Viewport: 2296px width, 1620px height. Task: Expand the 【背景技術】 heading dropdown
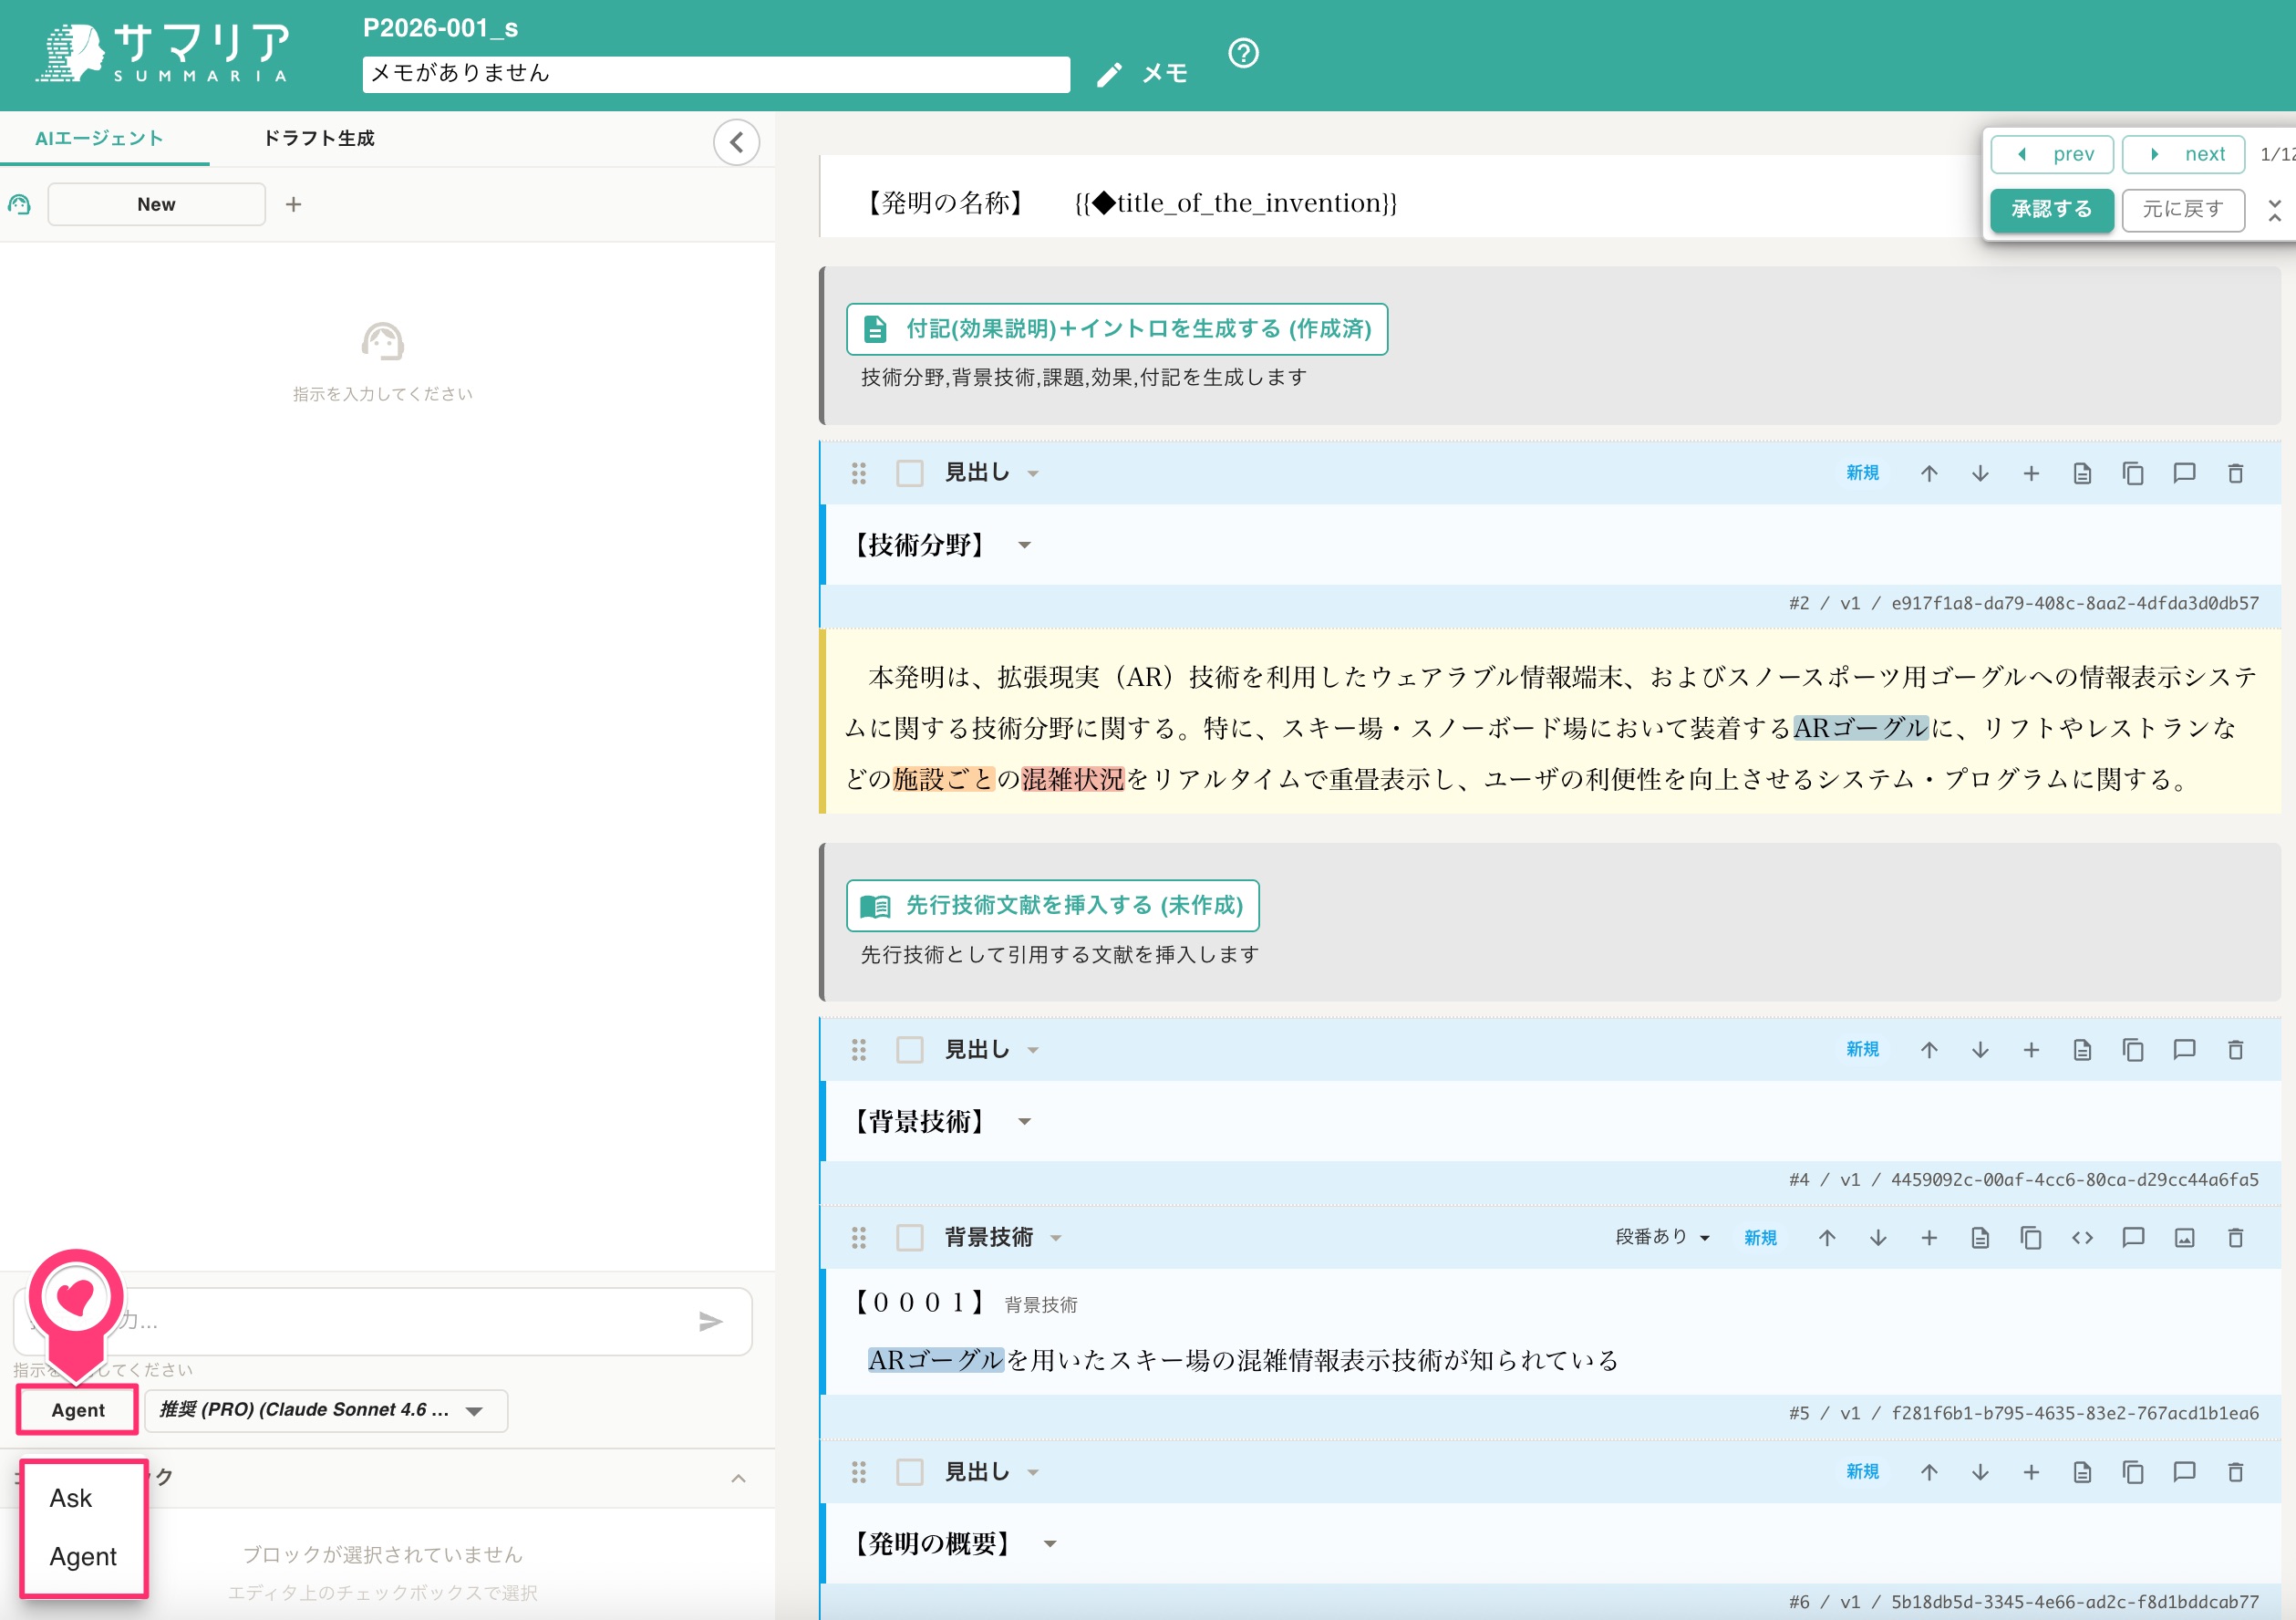pos(1024,1122)
